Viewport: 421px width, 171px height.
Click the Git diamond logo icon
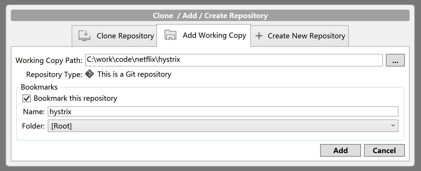(90, 74)
